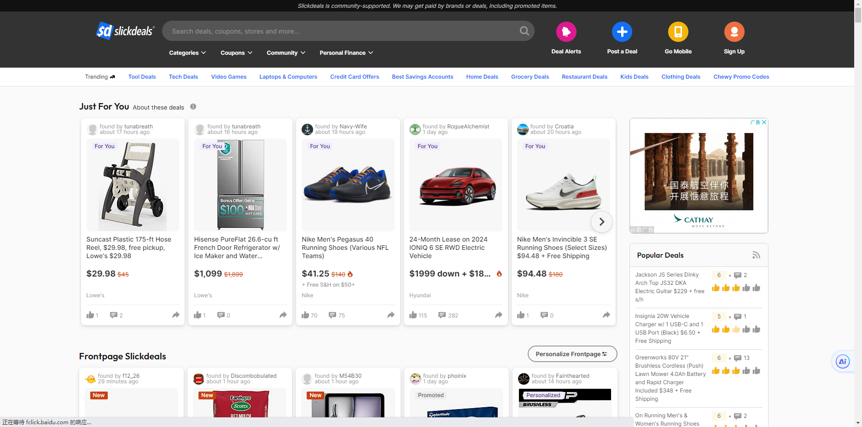The image size is (862, 427).
Task: Click the search deals input field
Action: [341, 31]
